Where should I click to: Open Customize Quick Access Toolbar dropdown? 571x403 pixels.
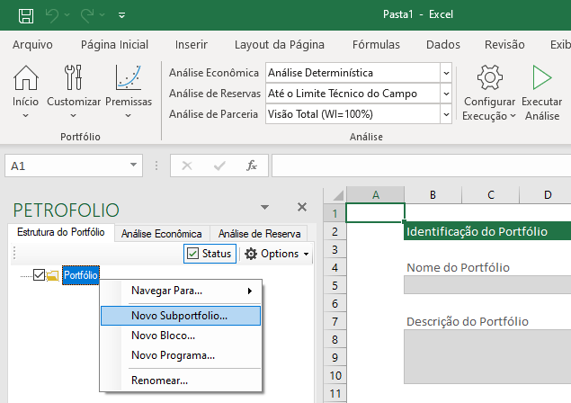coord(122,15)
